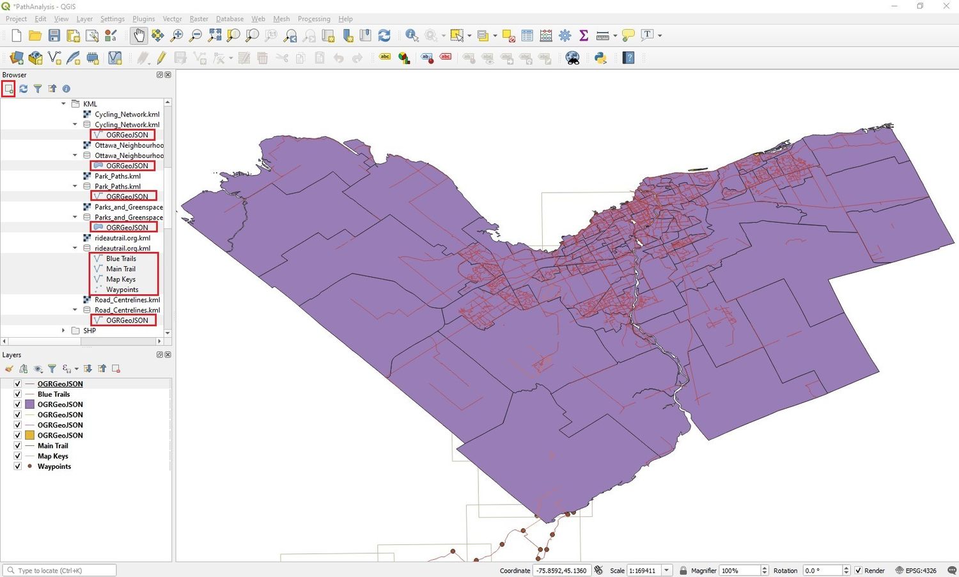Open the Statistical Summary panel
This screenshot has width=959, height=577.
click(x=582, y=35)
